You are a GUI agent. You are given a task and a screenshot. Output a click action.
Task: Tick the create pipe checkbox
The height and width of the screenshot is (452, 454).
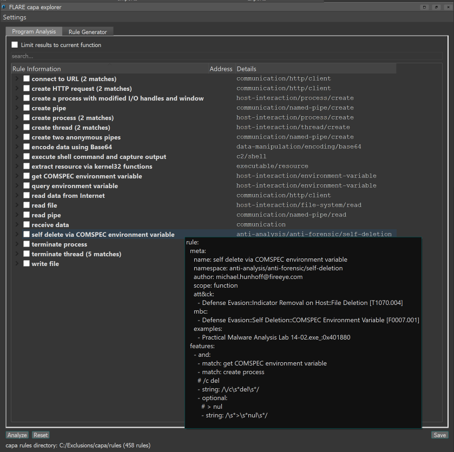(26, 108)
